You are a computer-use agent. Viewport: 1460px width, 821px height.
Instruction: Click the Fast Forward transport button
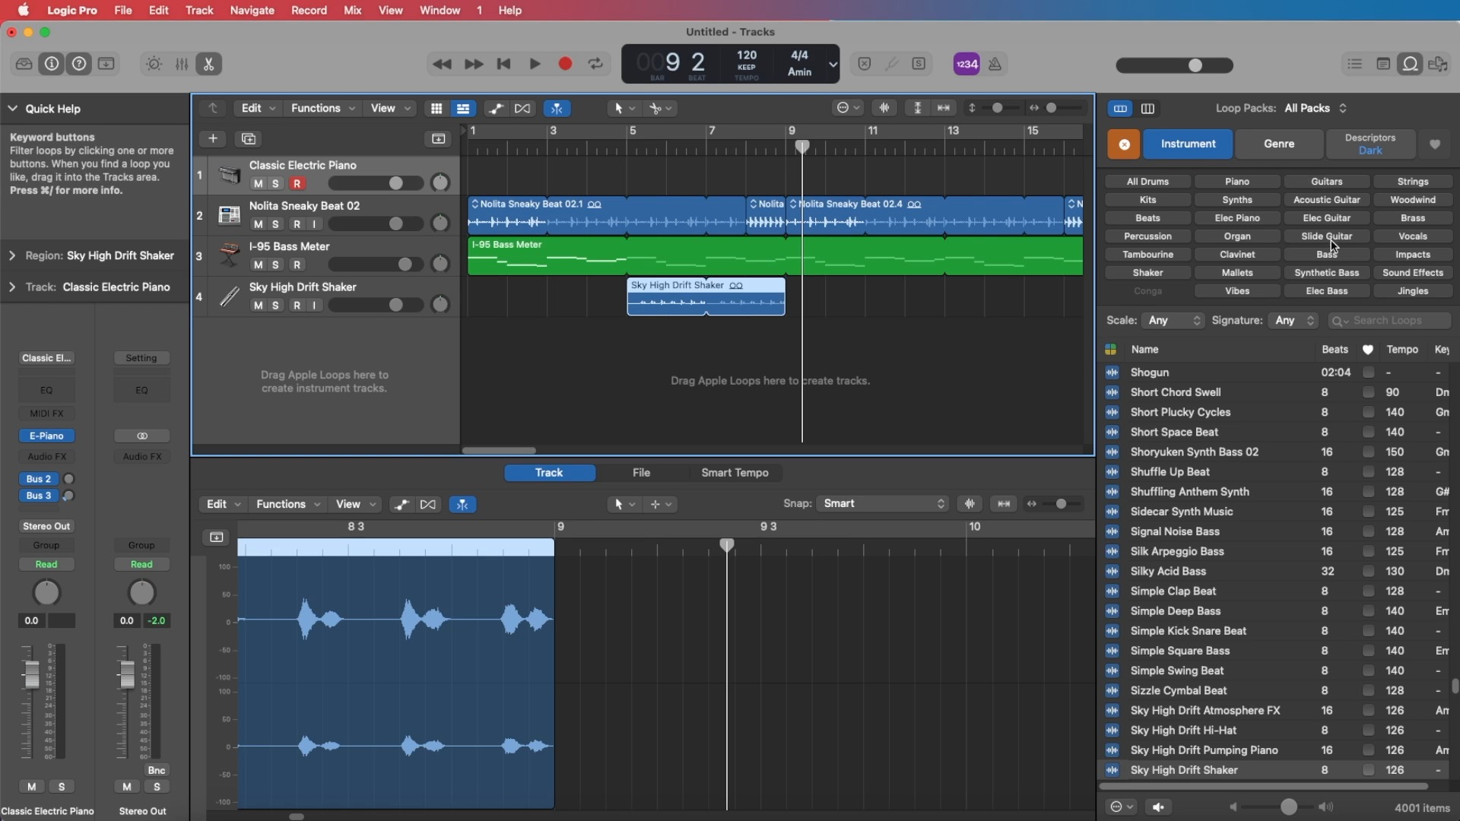click(473, 64)
